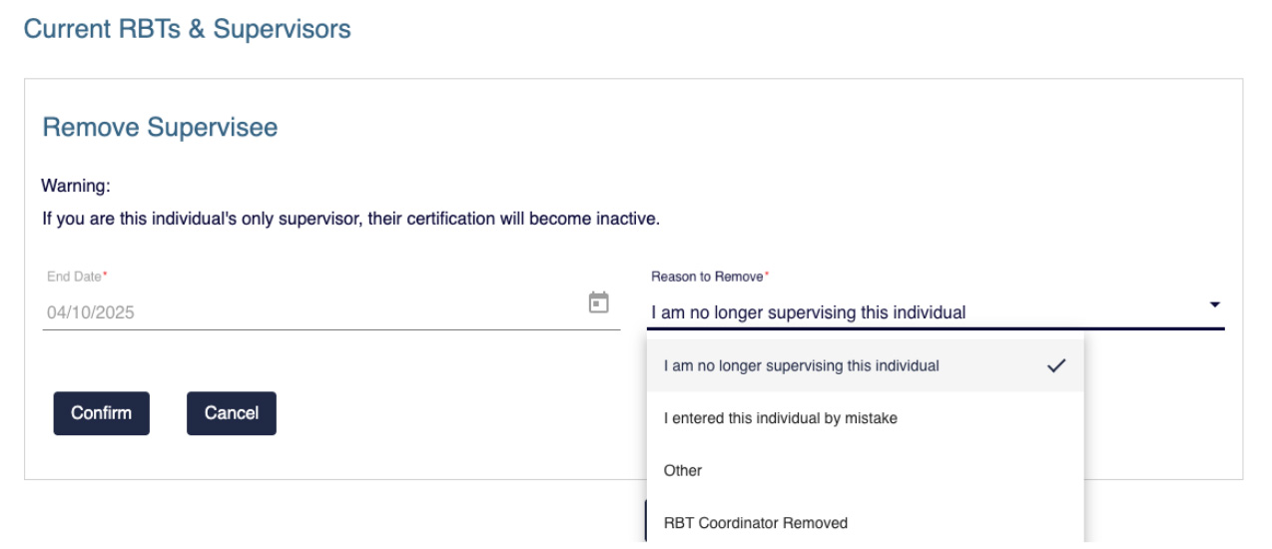The width and height of the screenshot is (1272, 549).
Task: Click the Remove Supervisee heading
Action: 160,127
